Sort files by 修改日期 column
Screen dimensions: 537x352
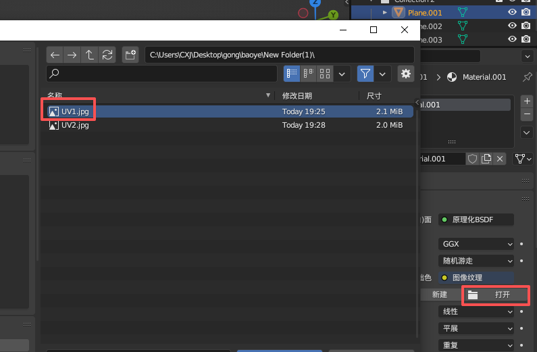[x=297, y=95]
